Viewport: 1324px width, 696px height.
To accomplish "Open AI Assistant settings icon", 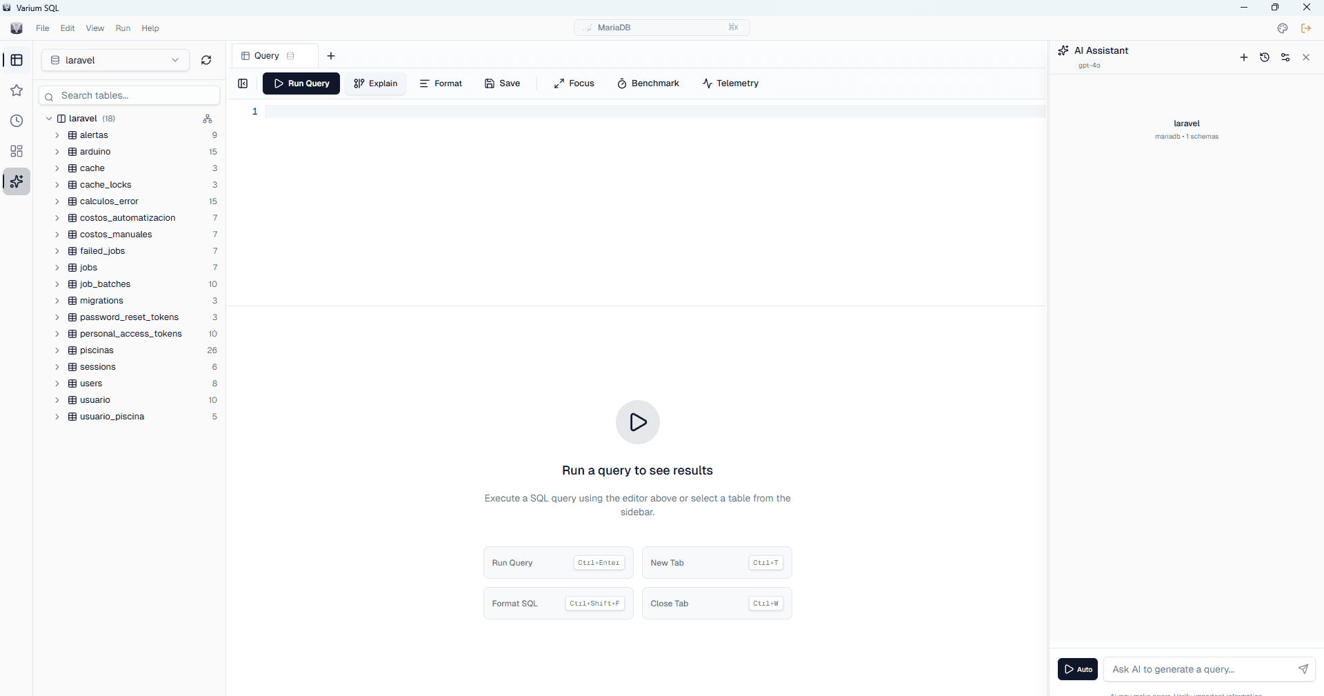I will [1285, 57].
